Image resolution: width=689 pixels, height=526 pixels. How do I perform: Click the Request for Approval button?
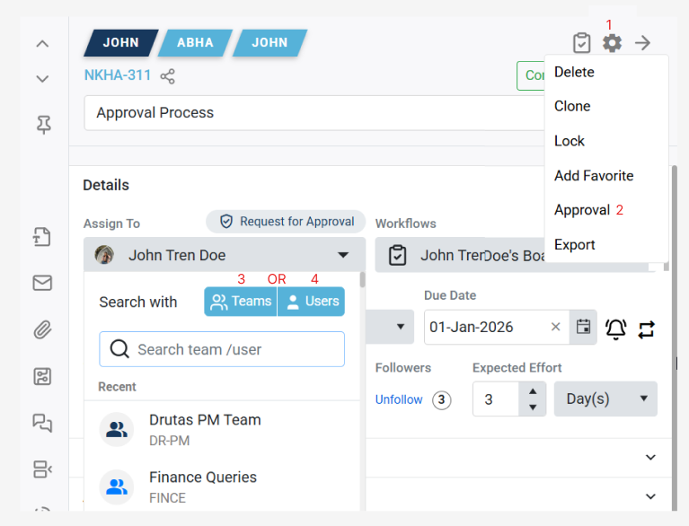(287, 222)
